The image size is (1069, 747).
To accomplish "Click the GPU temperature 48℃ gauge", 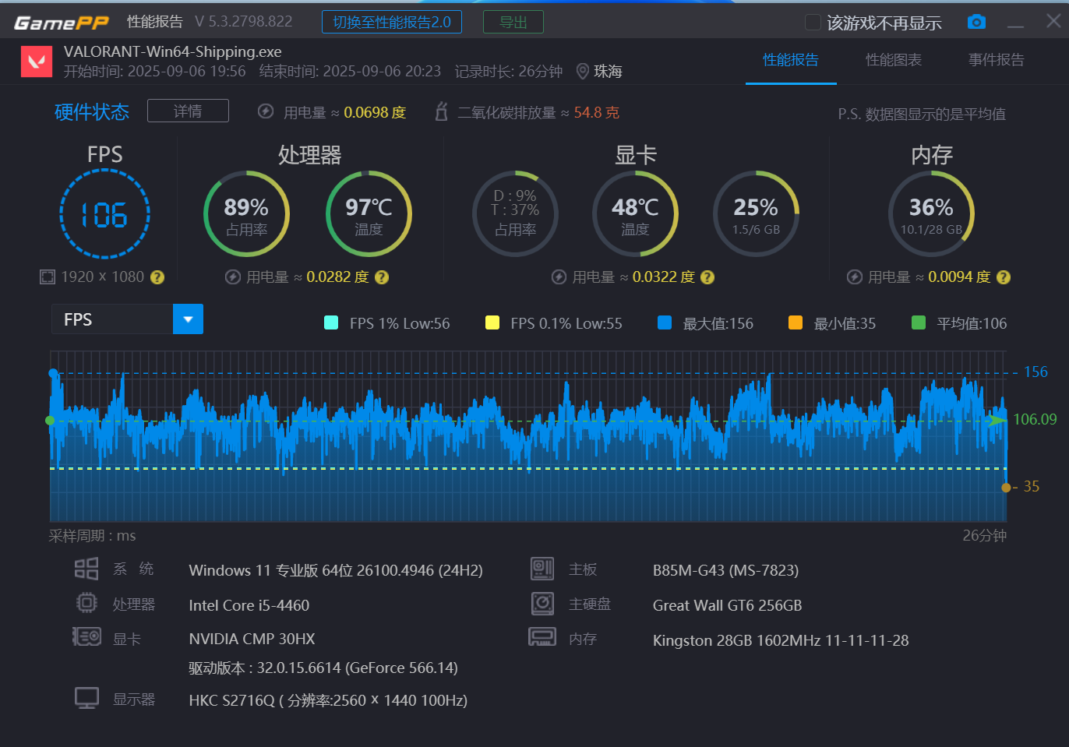I will [x=635, y=214].
